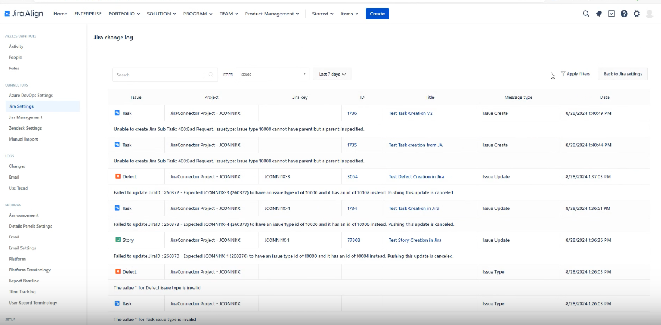661x325 pixels.
Task: Click the blue Create button
Action: 377,14
